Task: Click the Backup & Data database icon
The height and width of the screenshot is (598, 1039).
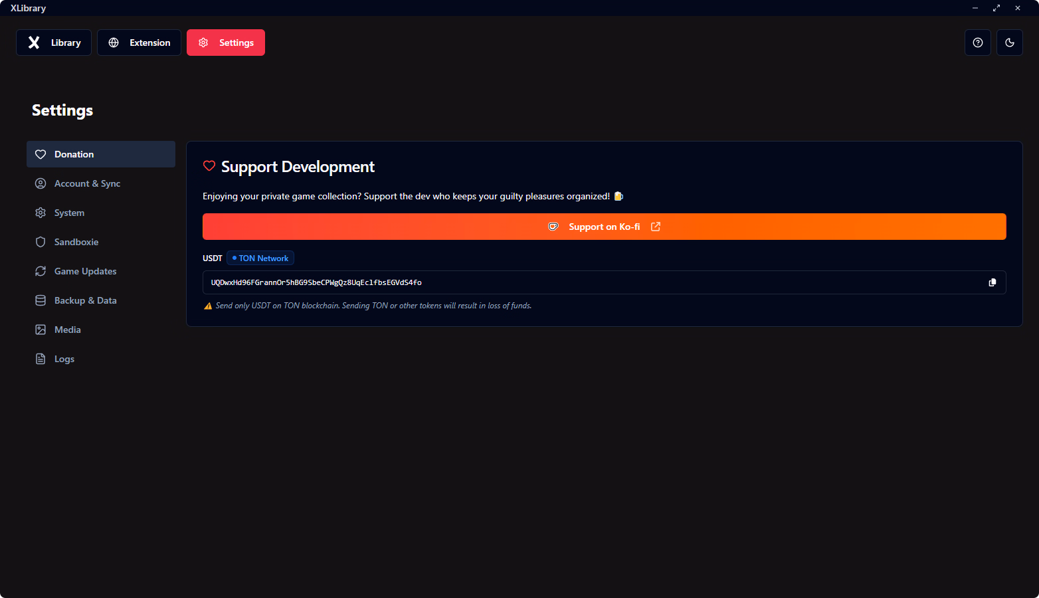Action: (41, 300)
